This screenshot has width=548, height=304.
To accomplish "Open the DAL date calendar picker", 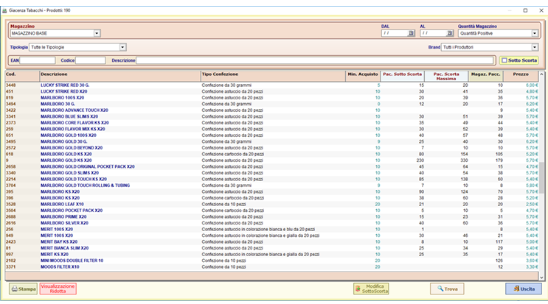I will click(411, 33).
